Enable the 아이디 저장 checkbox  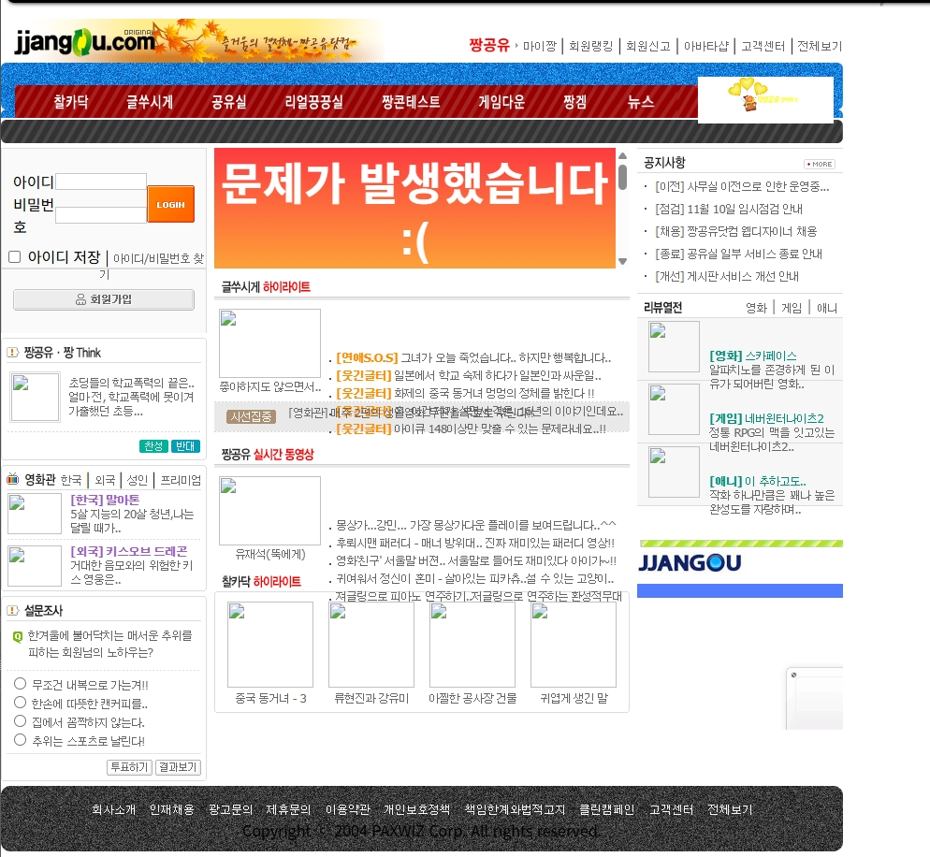click(14, 256)
